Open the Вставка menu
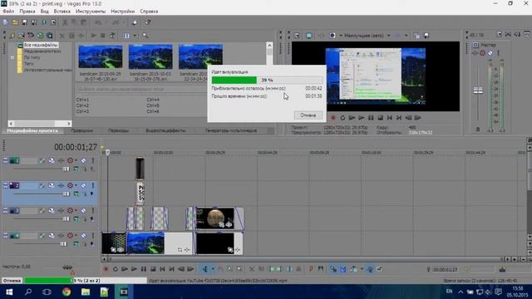 (x=62, y=11)
